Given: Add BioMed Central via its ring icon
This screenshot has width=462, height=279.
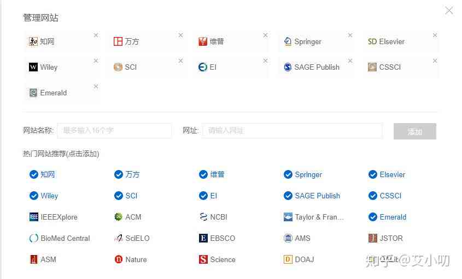Looking at the screenshot, I should [x=34, y=238].
